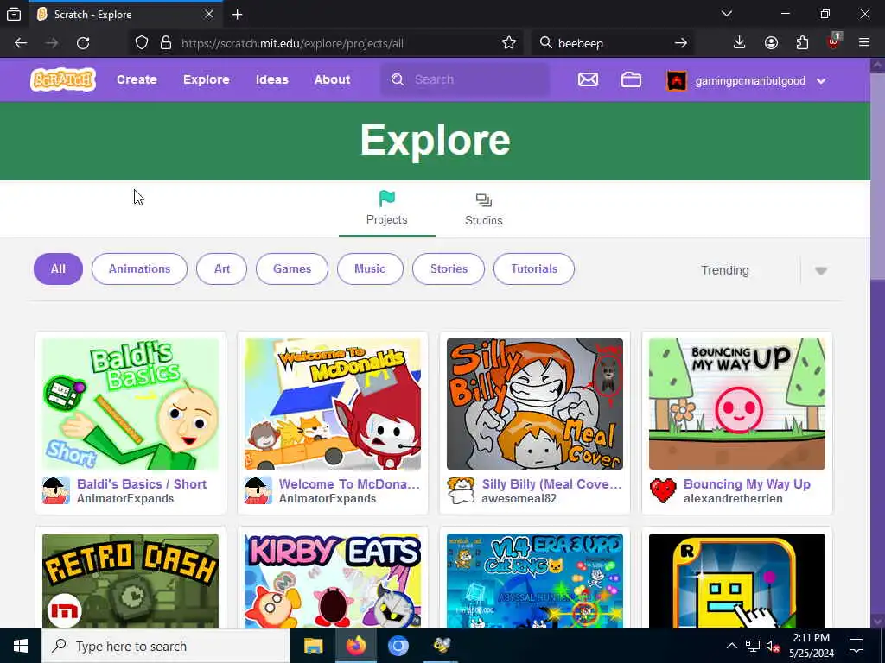Filter projects by Tutorials
Viewport: 885px width, 663px height.
tap(534, 269)
